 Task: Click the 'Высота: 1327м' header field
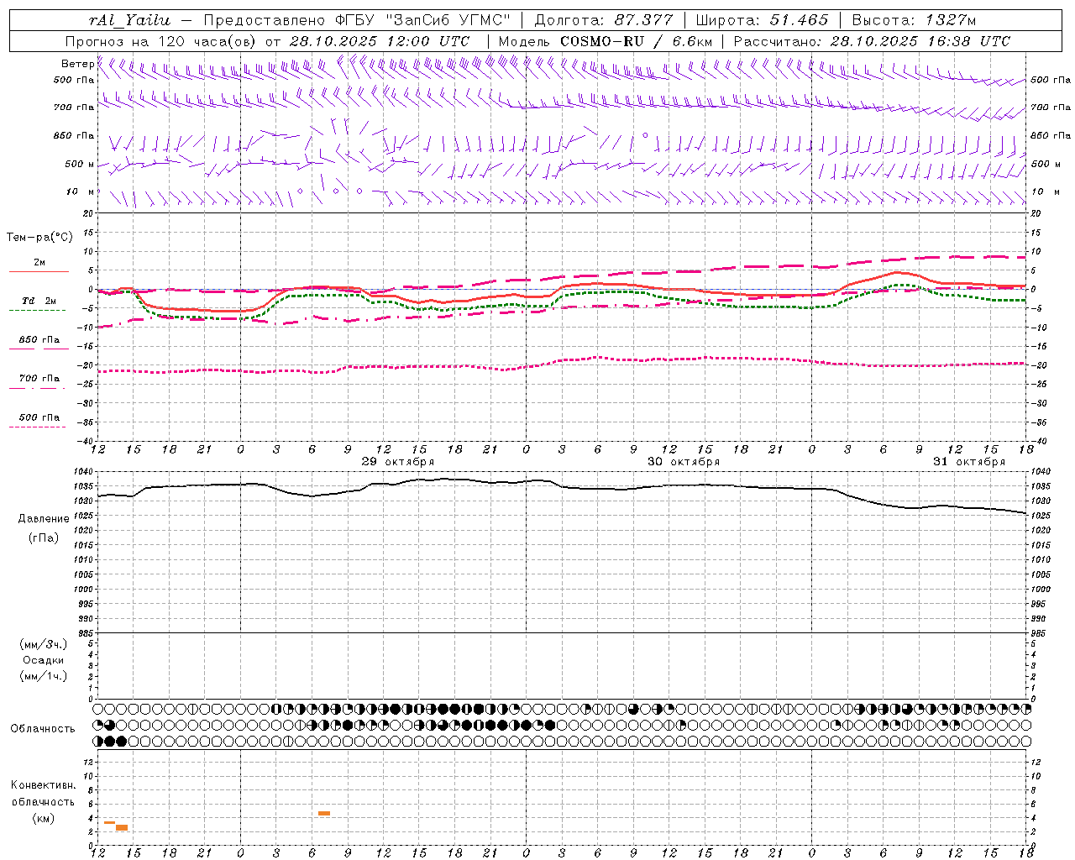914,20
